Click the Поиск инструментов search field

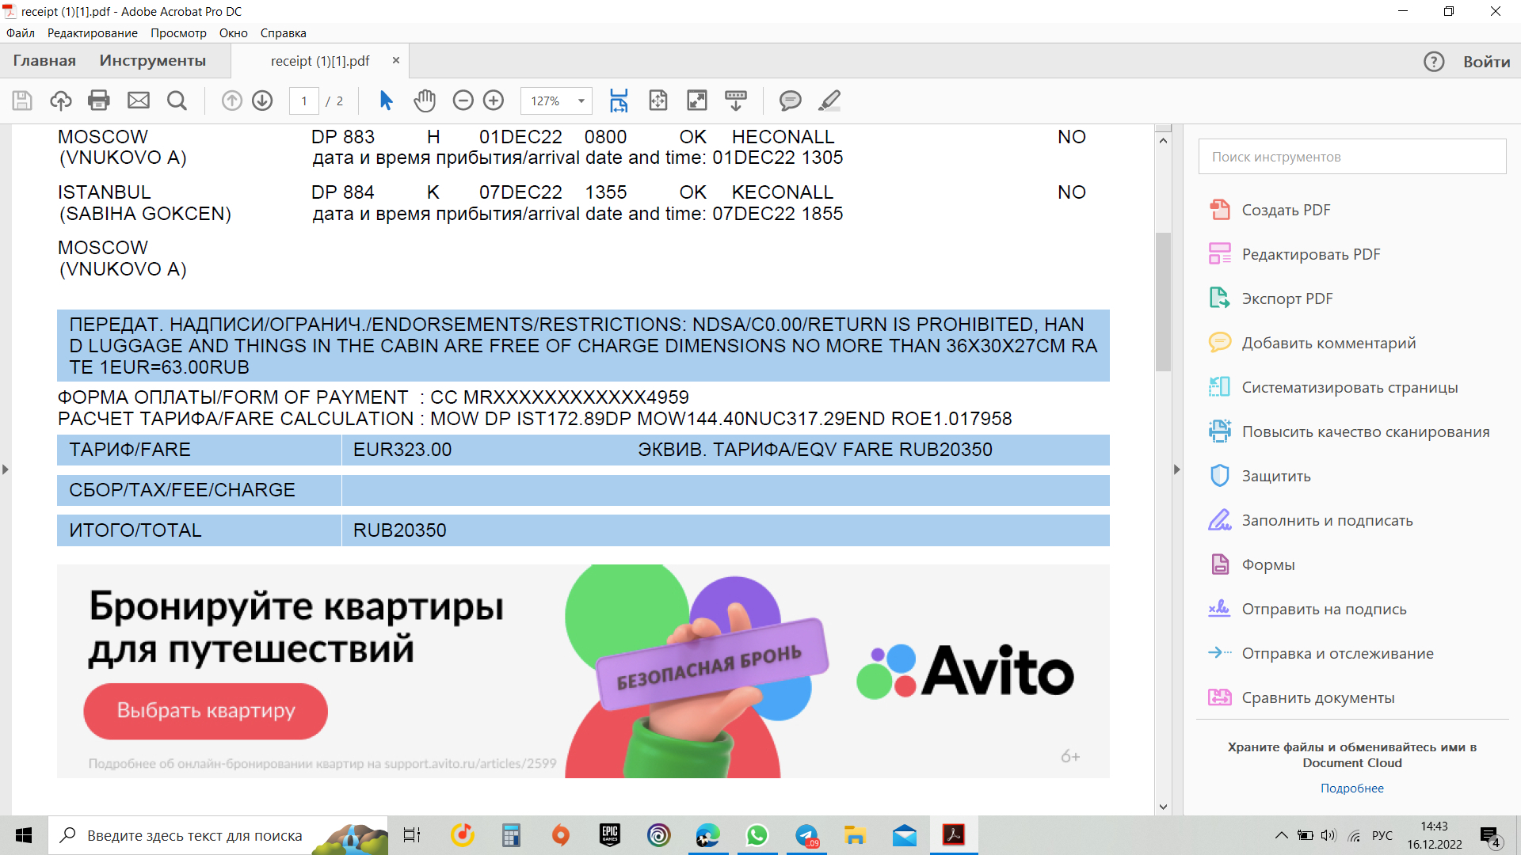tap(1351, 157)
